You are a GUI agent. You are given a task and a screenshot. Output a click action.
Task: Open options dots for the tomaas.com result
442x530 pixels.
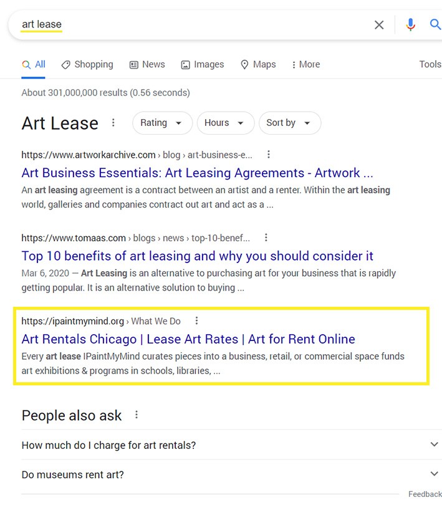pyautogui.click(x=266, y=238)
